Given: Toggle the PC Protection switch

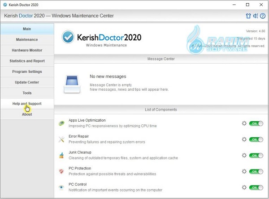Looking at the screenshot, I should click(x=256, y=171).
